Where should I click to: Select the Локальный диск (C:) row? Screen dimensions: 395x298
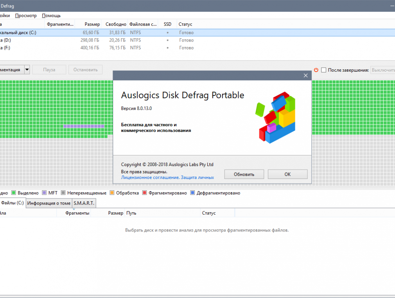(197, 33)
